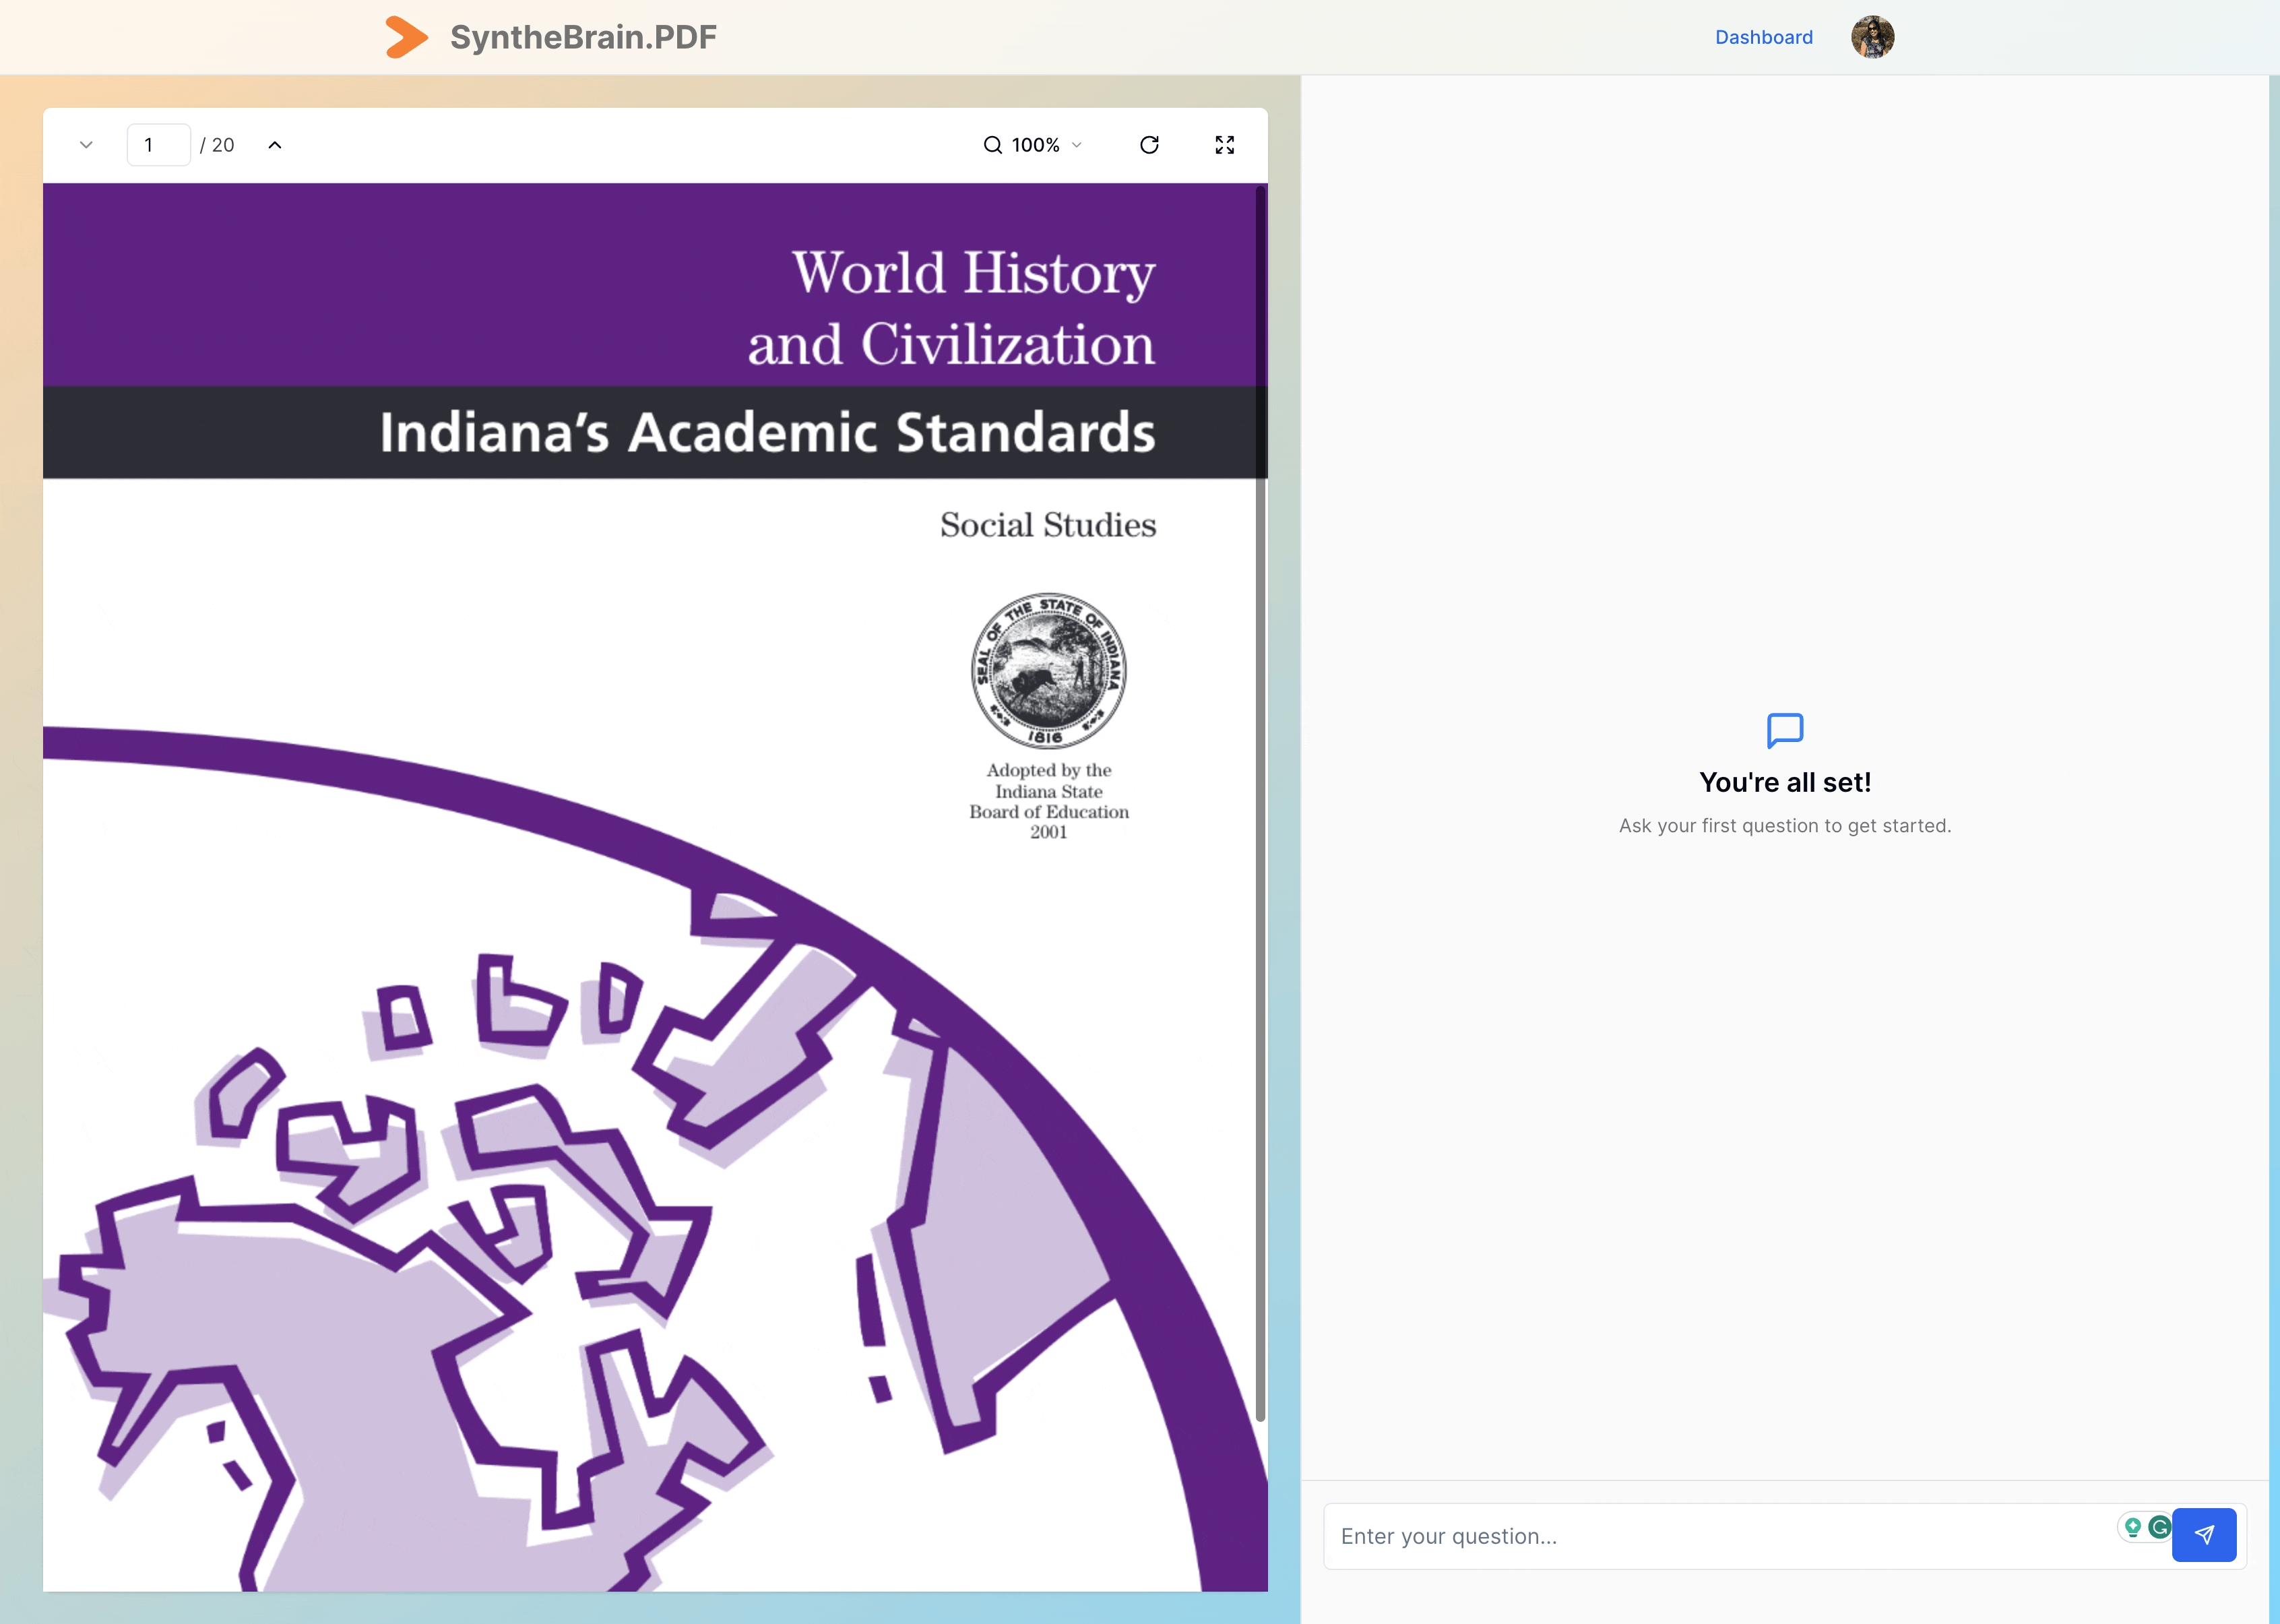This screenshot has width=2280, height=1624.
Task: Go to previous page with up chevron
Action: click(x=275, y=145)
